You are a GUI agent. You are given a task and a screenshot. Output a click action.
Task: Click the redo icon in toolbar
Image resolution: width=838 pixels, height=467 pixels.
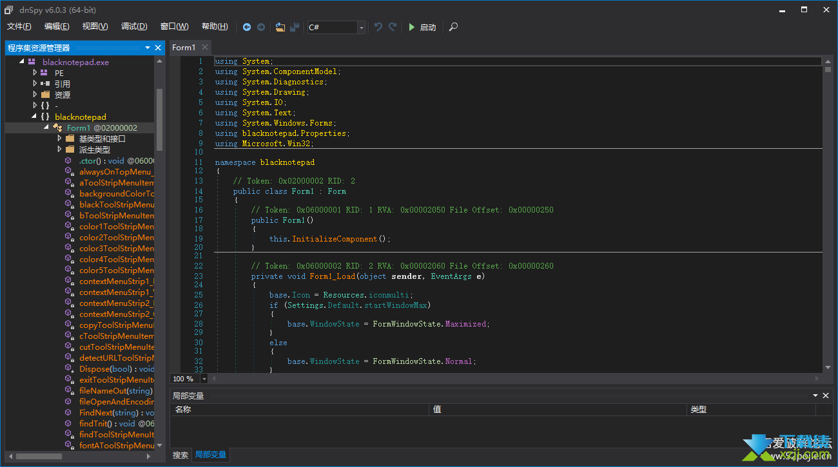point(392,27)
